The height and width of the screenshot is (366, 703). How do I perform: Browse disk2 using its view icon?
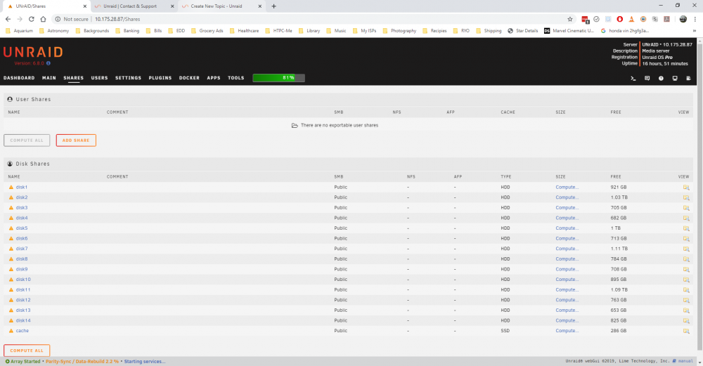coord(686,197)
